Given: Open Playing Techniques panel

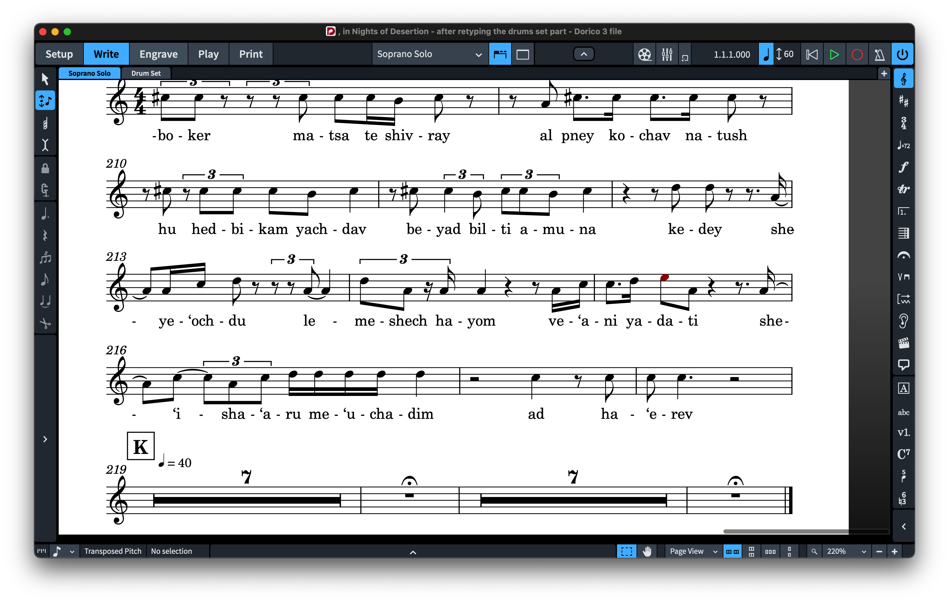Looking at the screenshot, I should pos(903,277).
